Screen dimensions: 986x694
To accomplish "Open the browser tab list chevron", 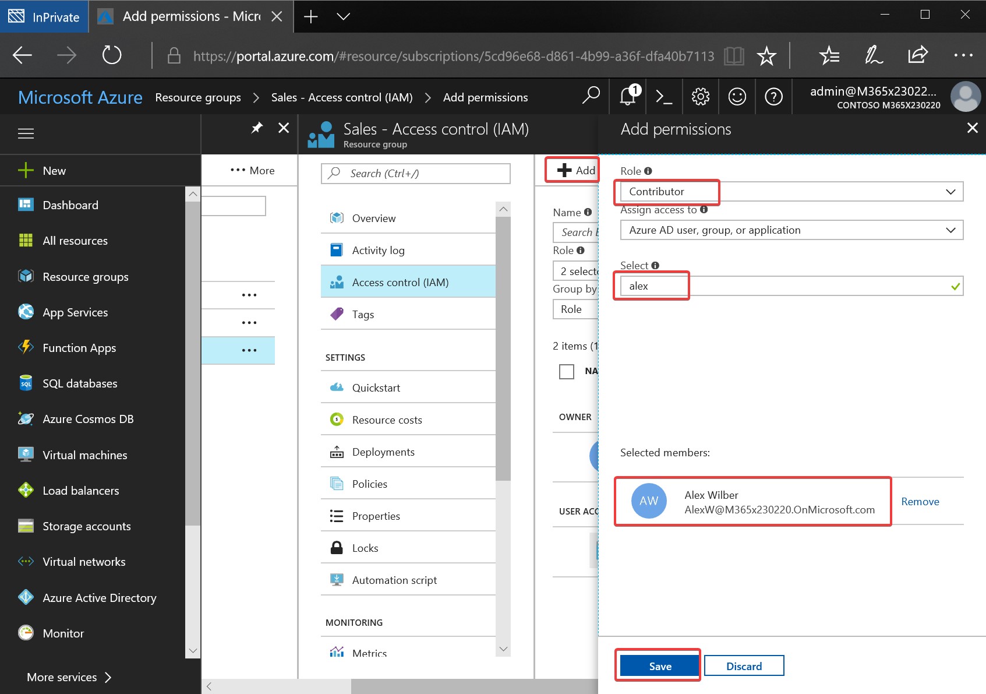I will tap(343, 16).
